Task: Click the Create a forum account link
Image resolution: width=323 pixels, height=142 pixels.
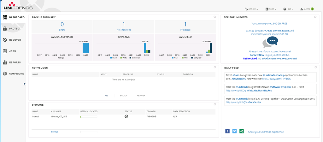Action: (277, 31)
